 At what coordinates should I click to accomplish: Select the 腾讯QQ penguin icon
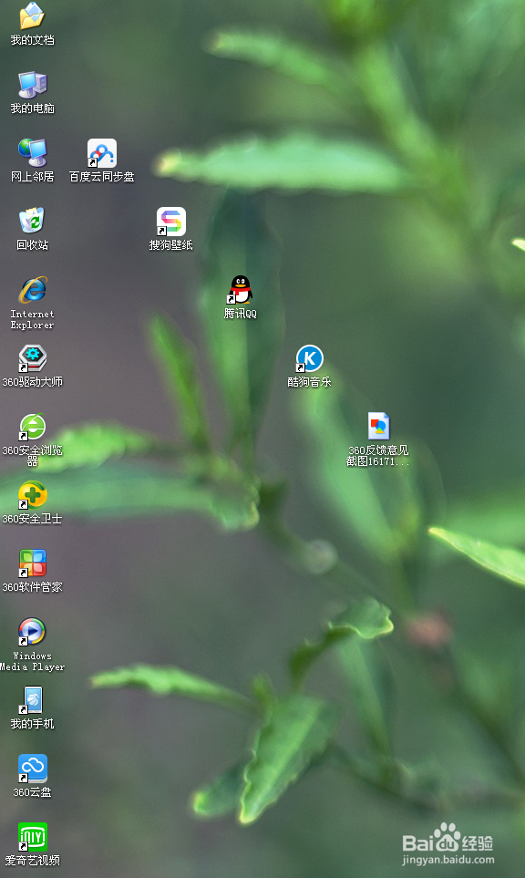coord(240,290)
